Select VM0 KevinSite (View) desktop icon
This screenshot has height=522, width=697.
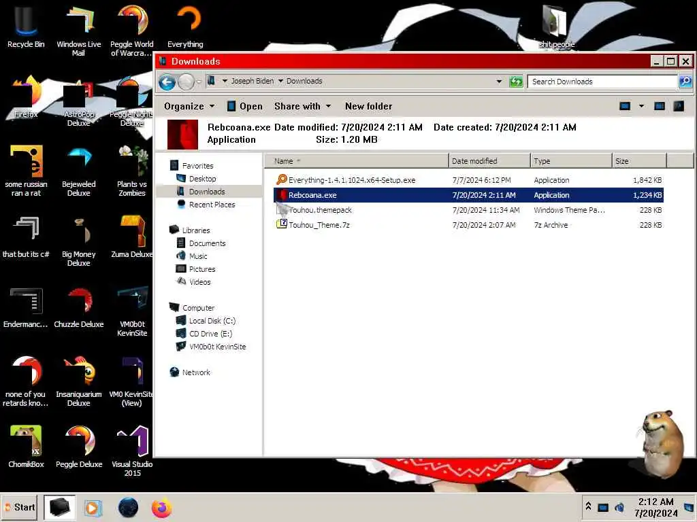[x=131, y=382]
